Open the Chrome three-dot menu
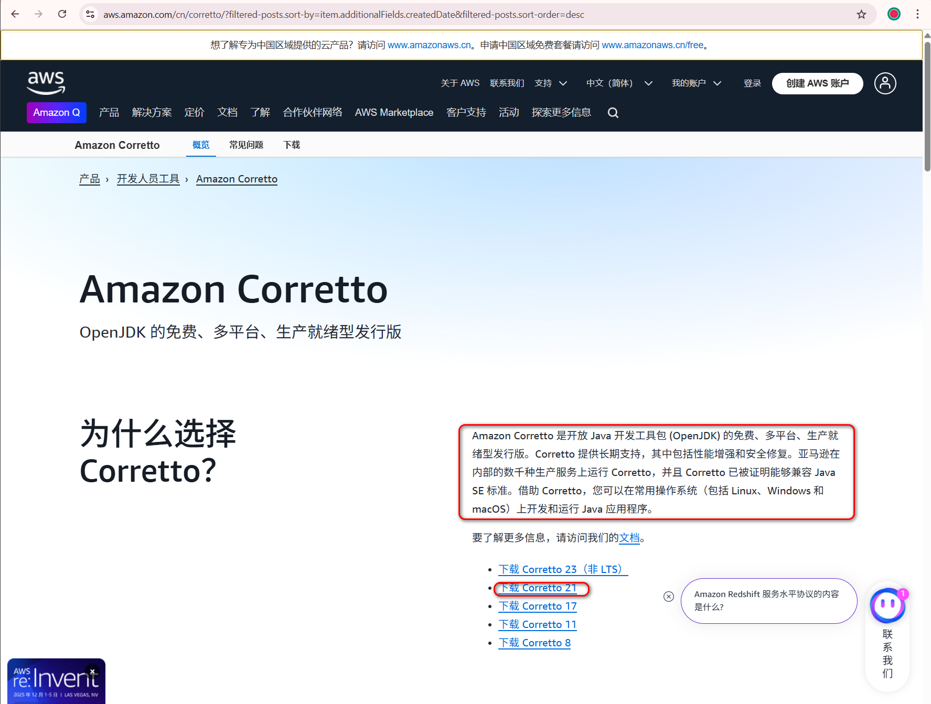The width and height of the screenshot is (931, 704). (x=917, y=14)
